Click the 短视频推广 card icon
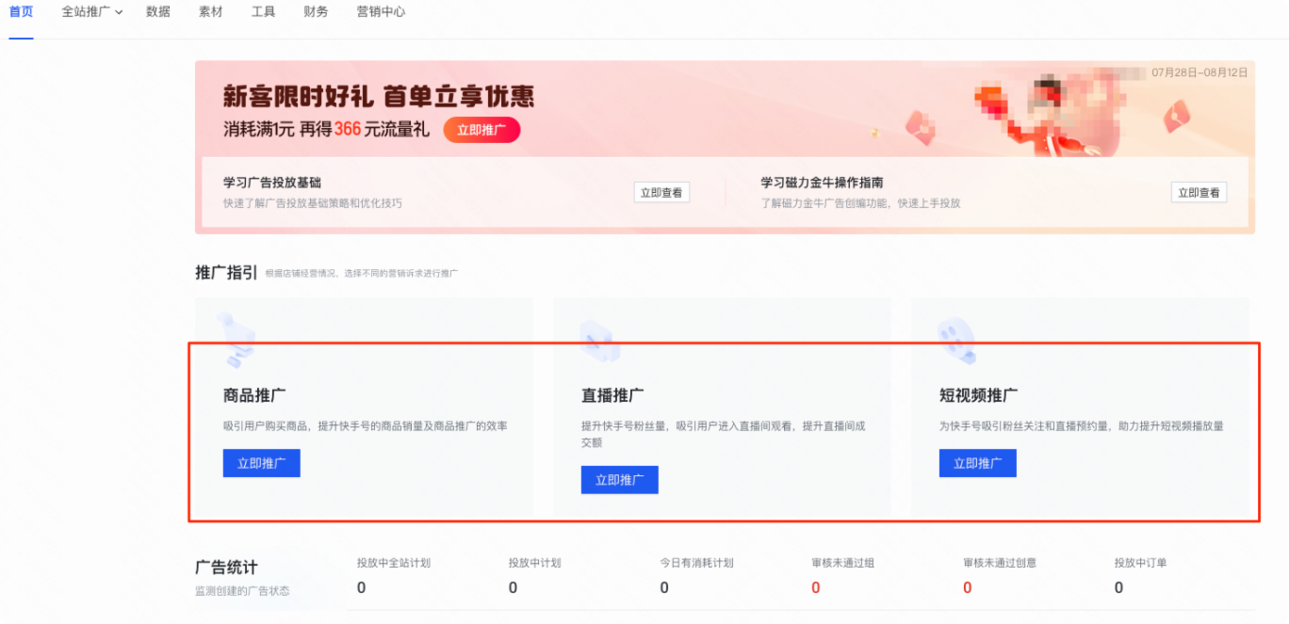 (x=956, y=341)
